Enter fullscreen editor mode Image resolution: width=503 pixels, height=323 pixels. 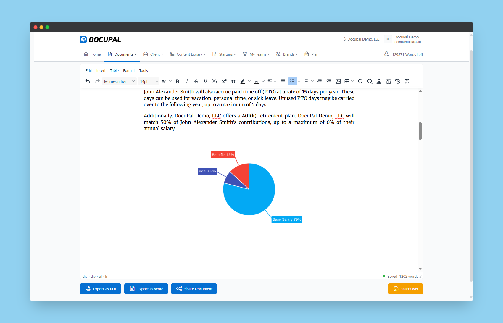407,81
